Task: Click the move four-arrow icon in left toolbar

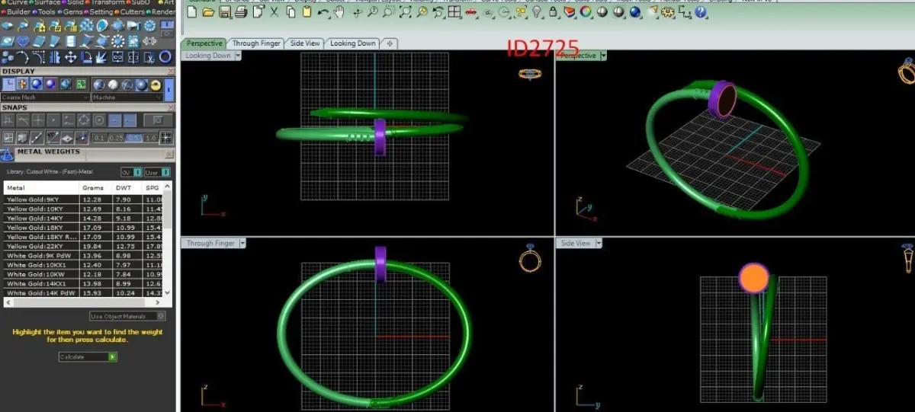Action: (70, 57)
